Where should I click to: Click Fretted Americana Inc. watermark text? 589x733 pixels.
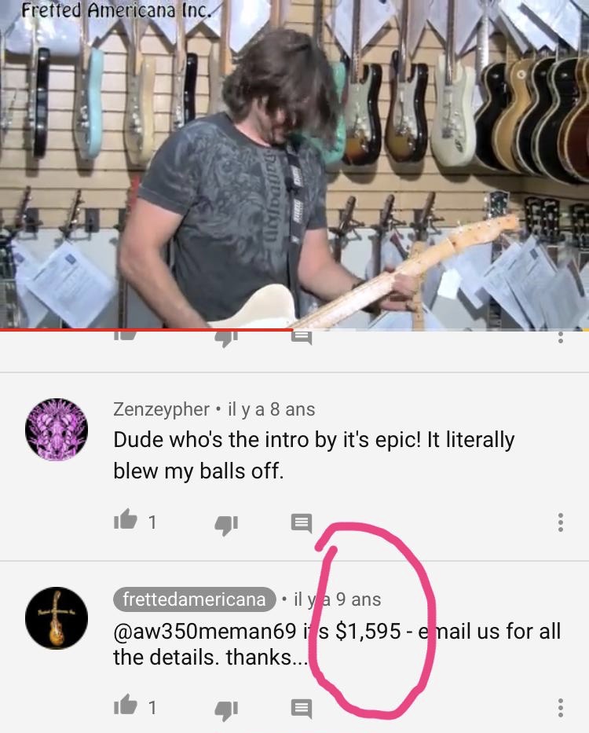coord(116,10)
